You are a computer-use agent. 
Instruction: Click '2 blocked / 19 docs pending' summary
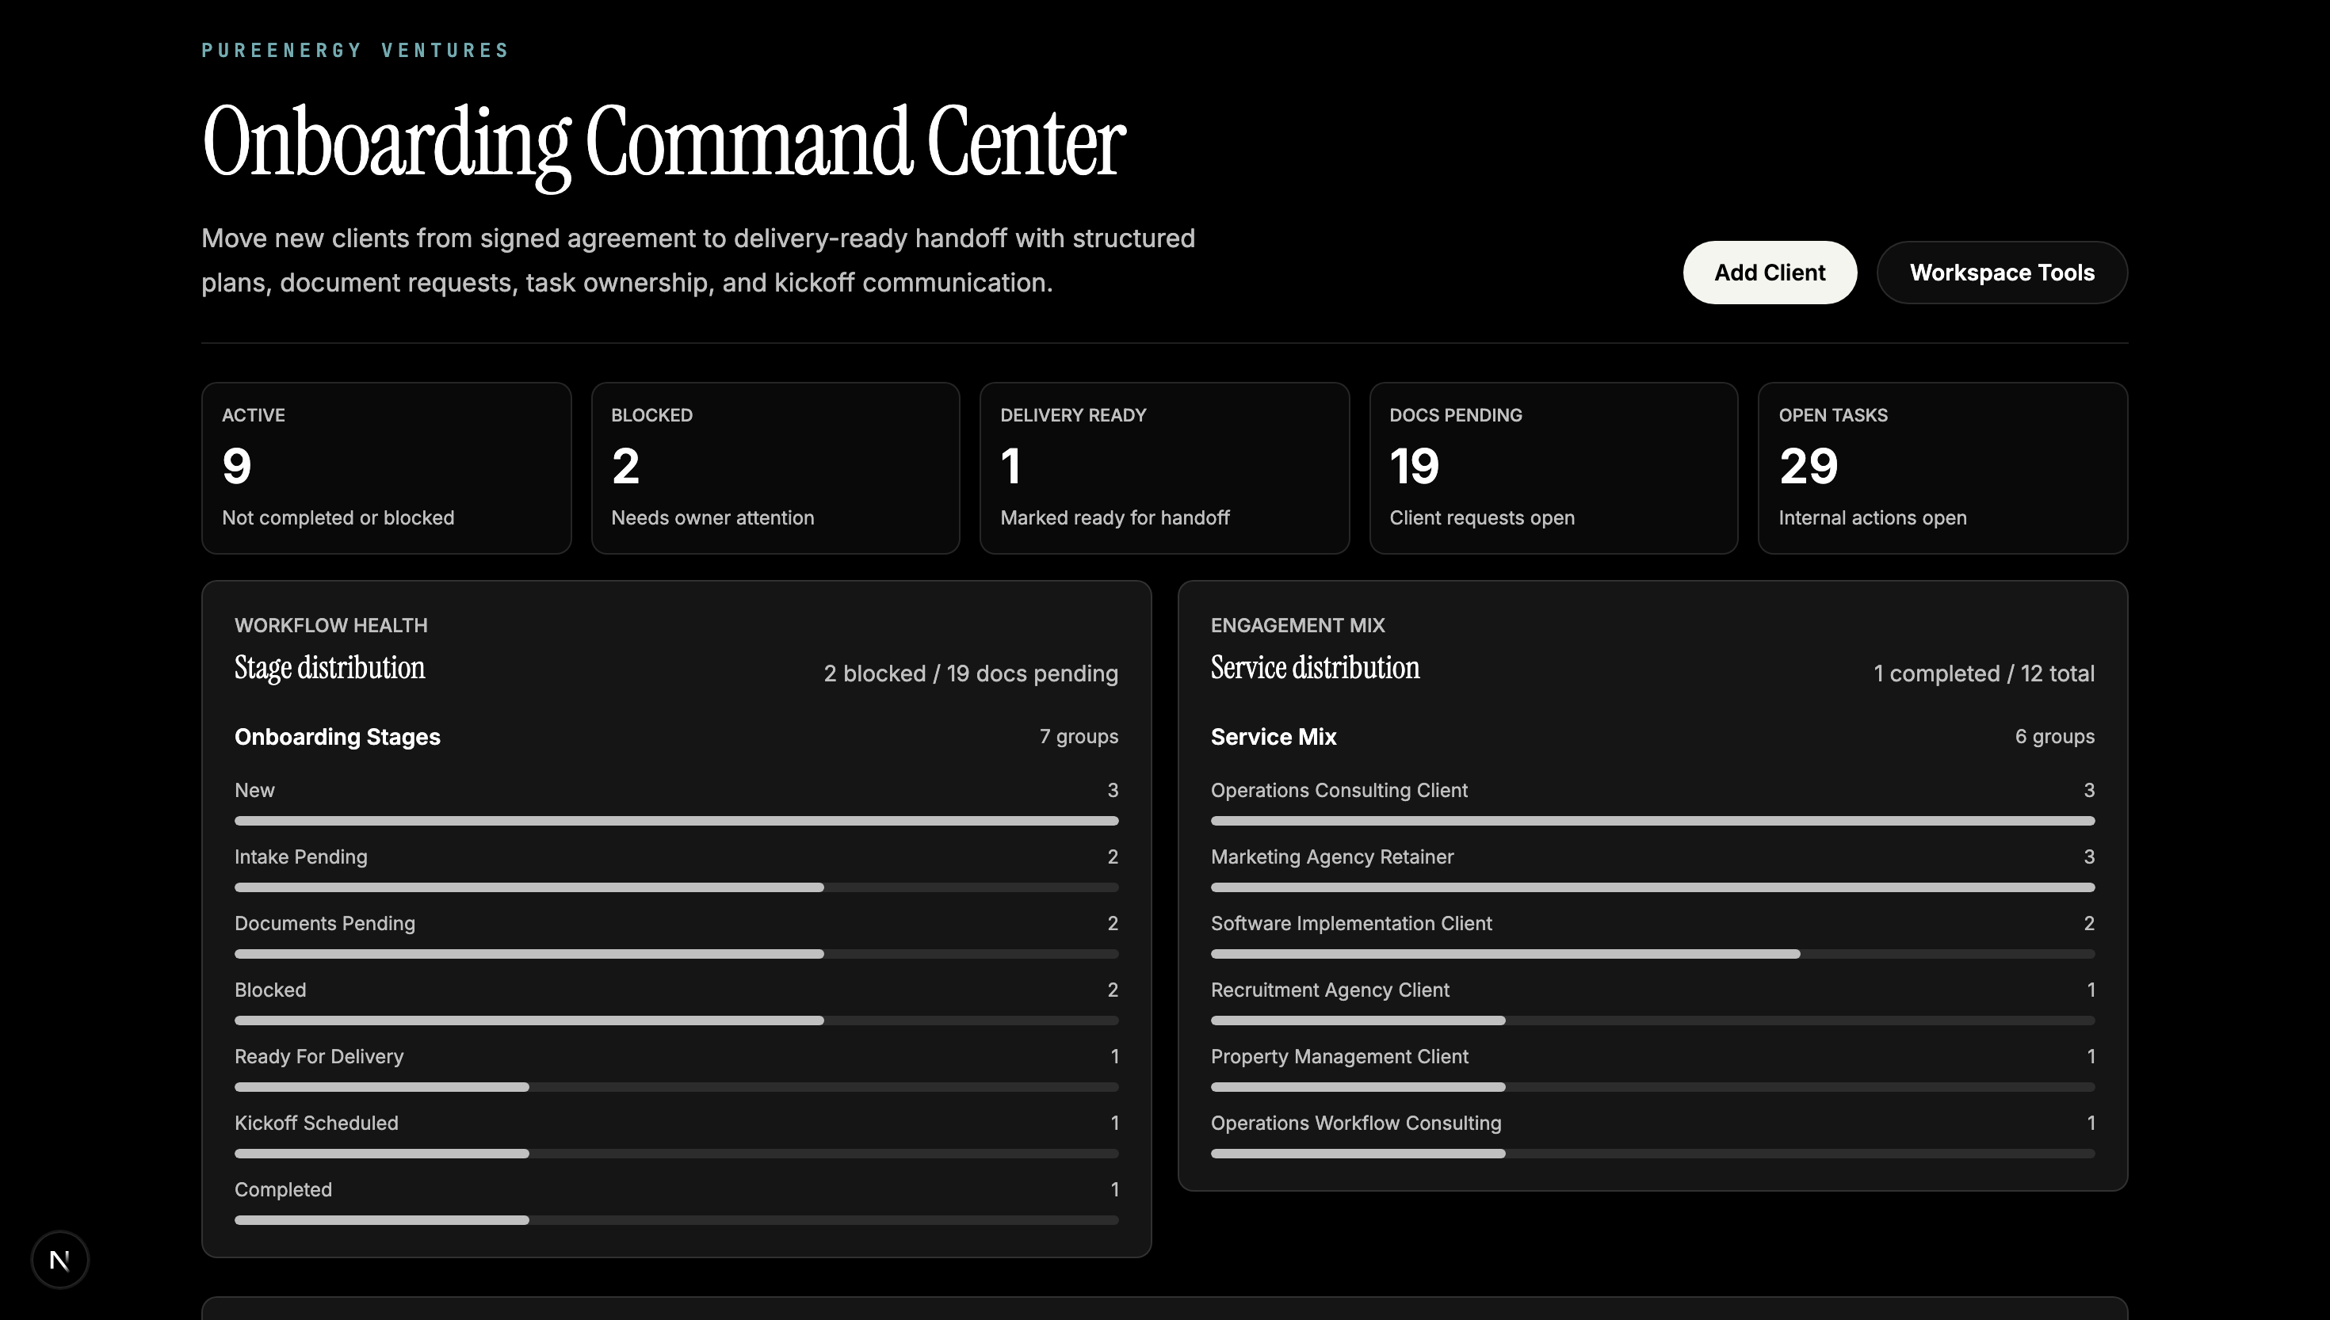click(970, 673)
